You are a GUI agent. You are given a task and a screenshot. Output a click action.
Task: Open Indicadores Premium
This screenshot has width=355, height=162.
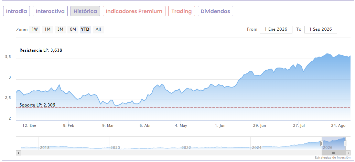coord(134,11)
